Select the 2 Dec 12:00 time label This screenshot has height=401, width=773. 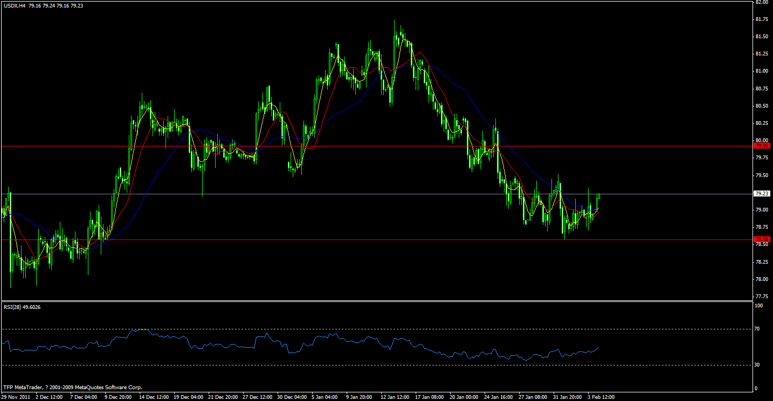50,397
